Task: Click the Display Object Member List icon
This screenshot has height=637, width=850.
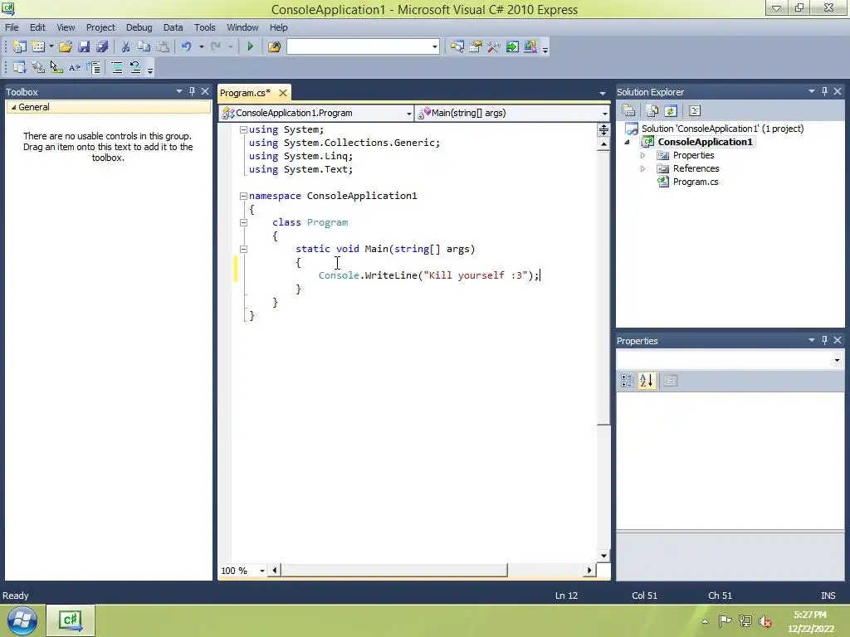Action: (20, 68)
